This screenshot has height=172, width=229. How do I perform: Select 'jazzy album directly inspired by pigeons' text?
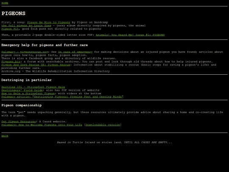coord(101,25)
